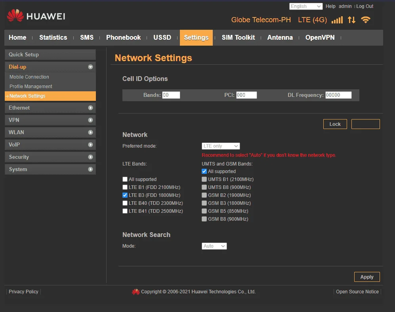Open the Privacy Policy link

[23, 292]
